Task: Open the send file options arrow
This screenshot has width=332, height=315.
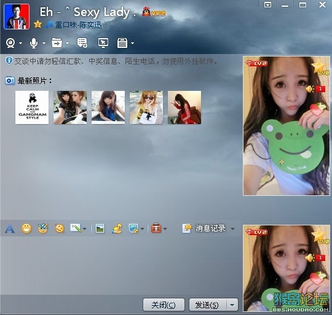Action: (x=68, y=44)
